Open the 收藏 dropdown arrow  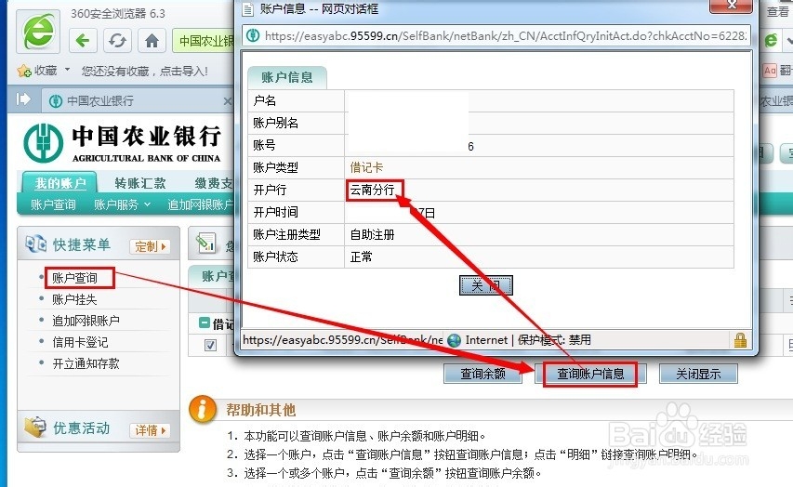tap(67, 70)
